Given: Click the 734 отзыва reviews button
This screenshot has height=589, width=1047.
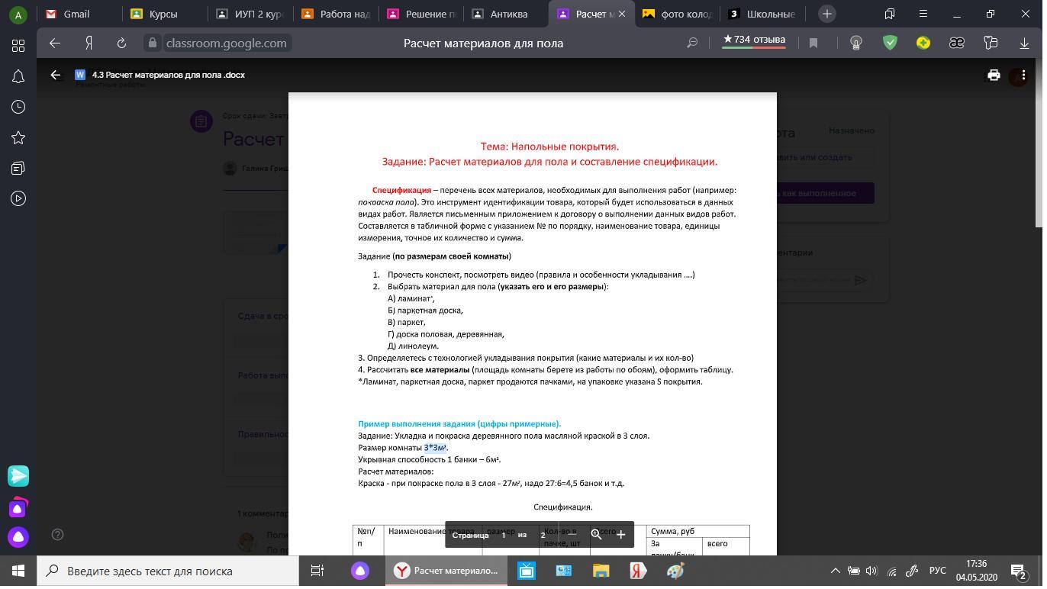Looking at the screenshot, I should (754, 40).
